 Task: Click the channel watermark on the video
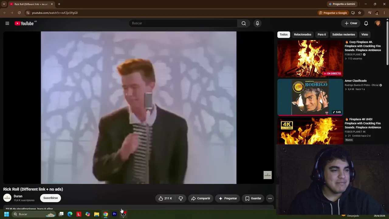267,175
